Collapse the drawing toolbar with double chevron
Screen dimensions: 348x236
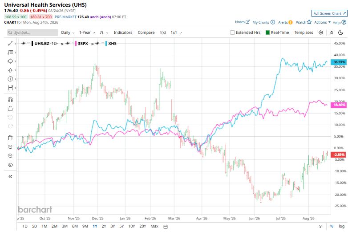pos(10,176)
